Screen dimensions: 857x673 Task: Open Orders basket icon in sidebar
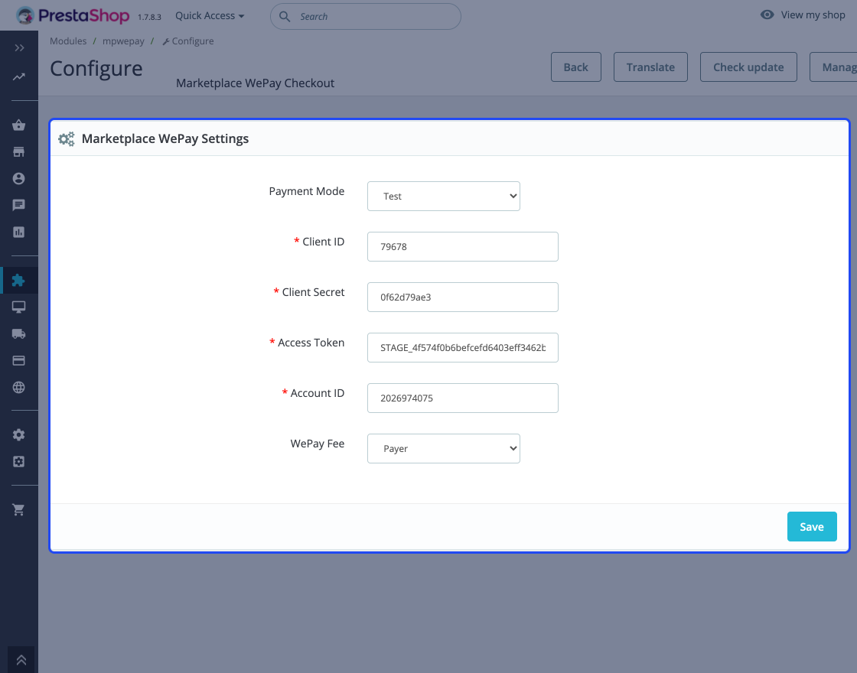(18, 125)
